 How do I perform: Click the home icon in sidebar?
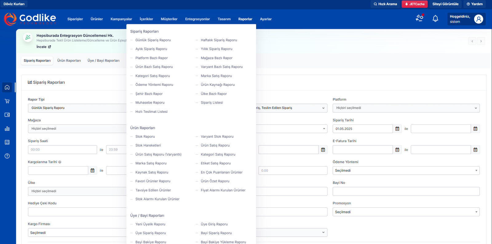(7, 88)
